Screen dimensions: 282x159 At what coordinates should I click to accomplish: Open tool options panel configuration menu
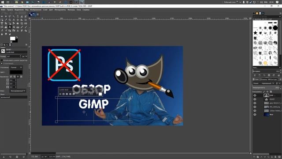click(x=26, y=45)
